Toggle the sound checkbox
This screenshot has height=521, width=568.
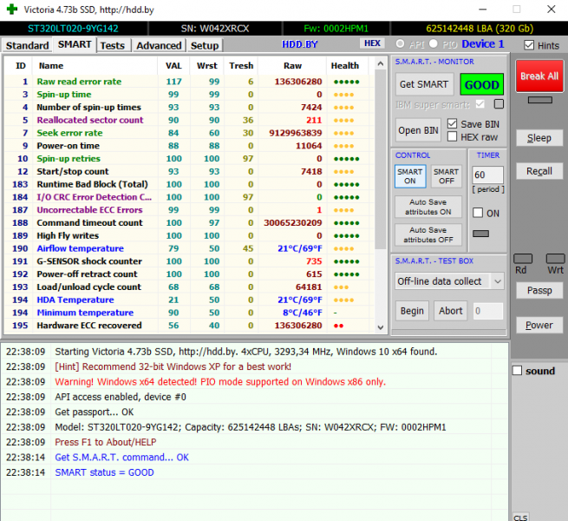[518, 371]
